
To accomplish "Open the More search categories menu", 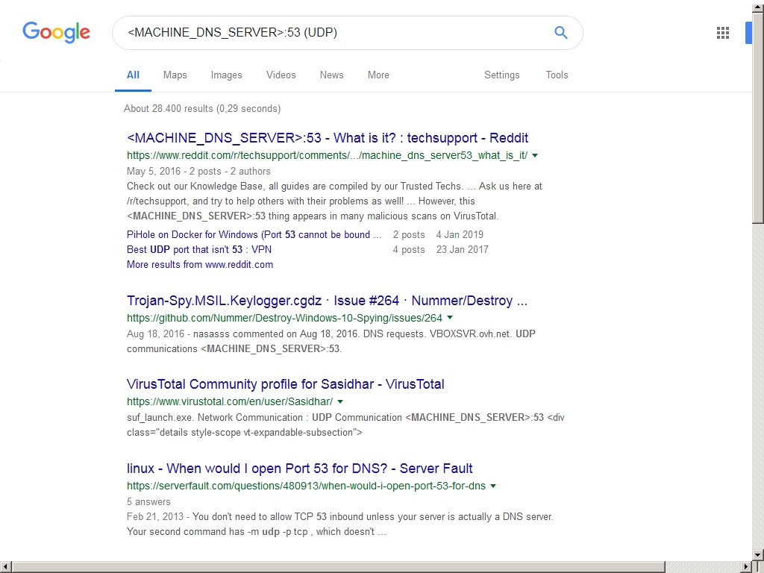I will [378, 75].
